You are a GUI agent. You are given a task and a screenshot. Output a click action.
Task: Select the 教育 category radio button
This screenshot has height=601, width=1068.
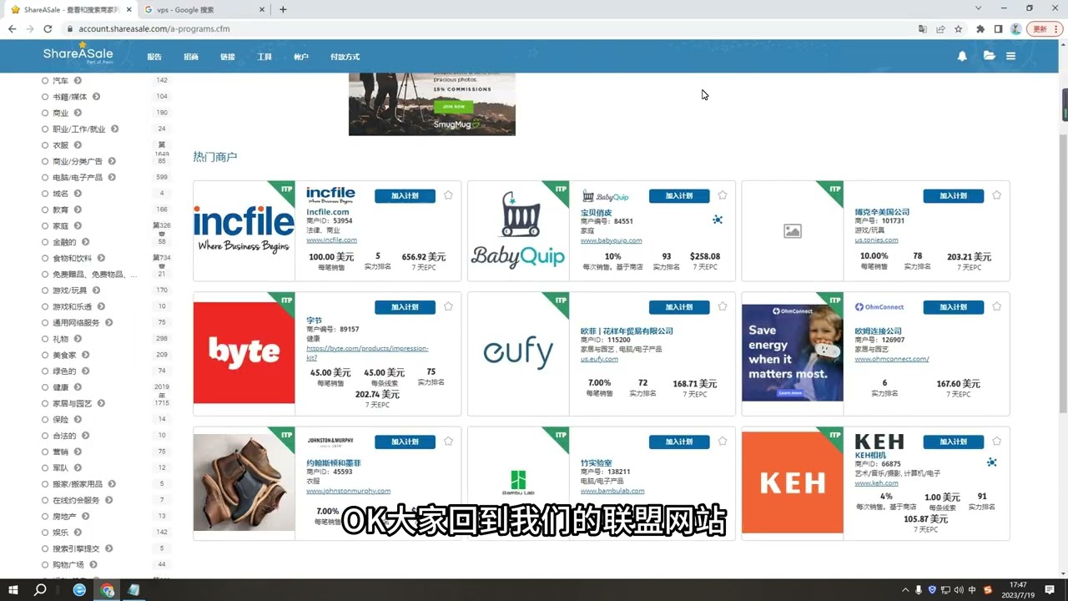45,210
